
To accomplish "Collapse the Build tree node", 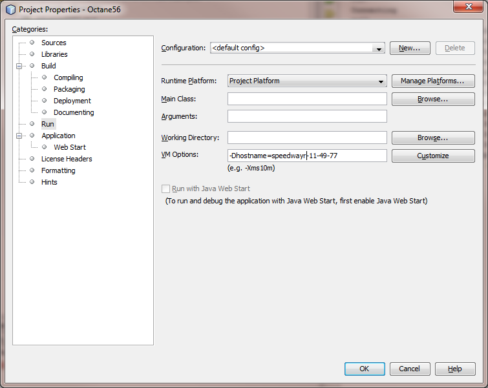I will pyautogui.click(x=19, y=66).
